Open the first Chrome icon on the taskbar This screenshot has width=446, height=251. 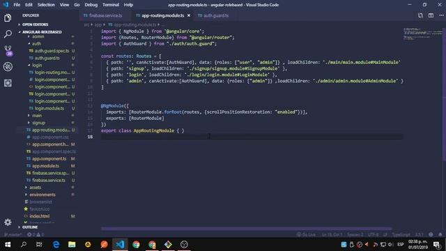click(136, 245)
